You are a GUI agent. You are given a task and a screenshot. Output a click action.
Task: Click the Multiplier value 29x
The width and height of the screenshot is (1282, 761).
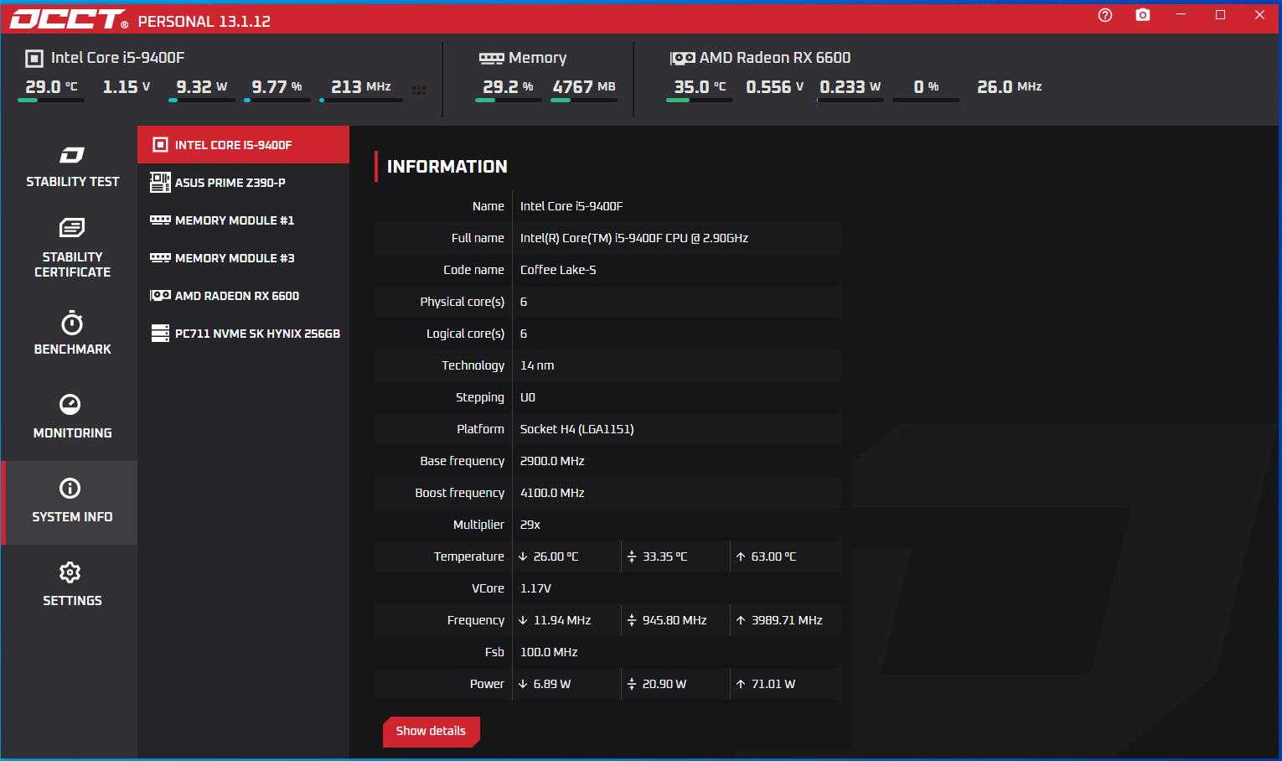pos(530,525)
